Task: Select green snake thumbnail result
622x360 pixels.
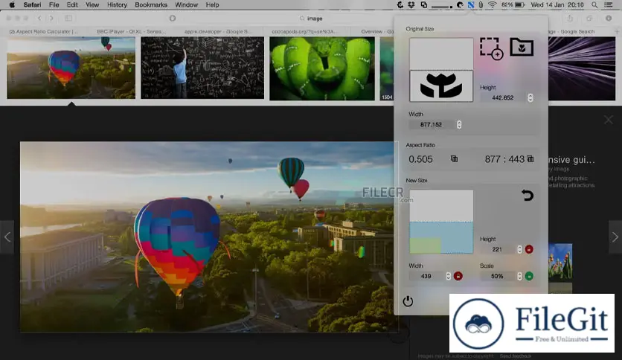Action: pos(321,68)
